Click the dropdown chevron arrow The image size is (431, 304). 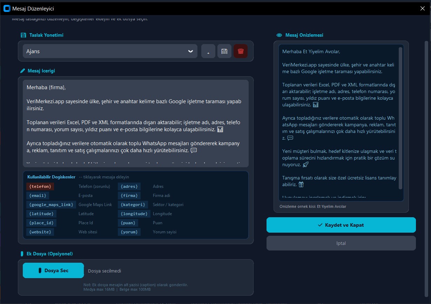[190, 51]
